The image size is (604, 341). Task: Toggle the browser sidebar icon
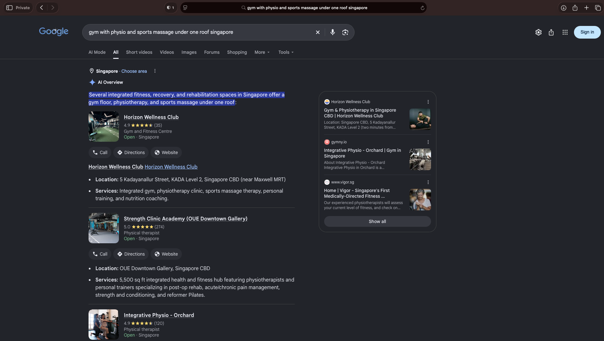9,8
